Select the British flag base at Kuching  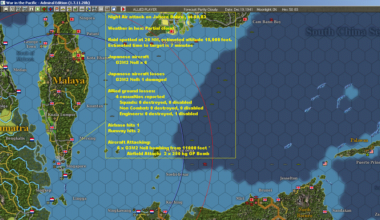point(165,211)
